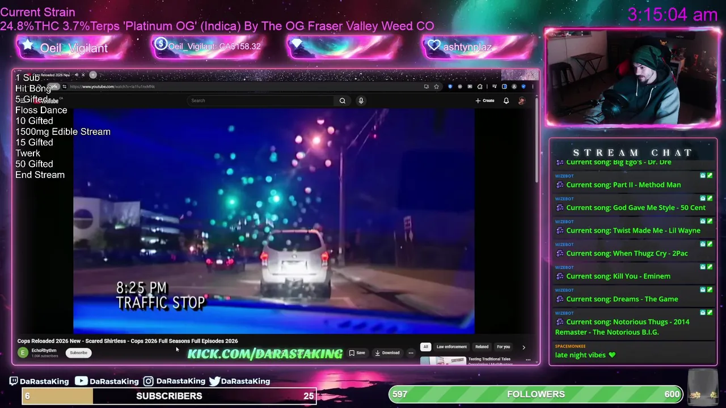Open the media control music-note icon

[495, 86]
